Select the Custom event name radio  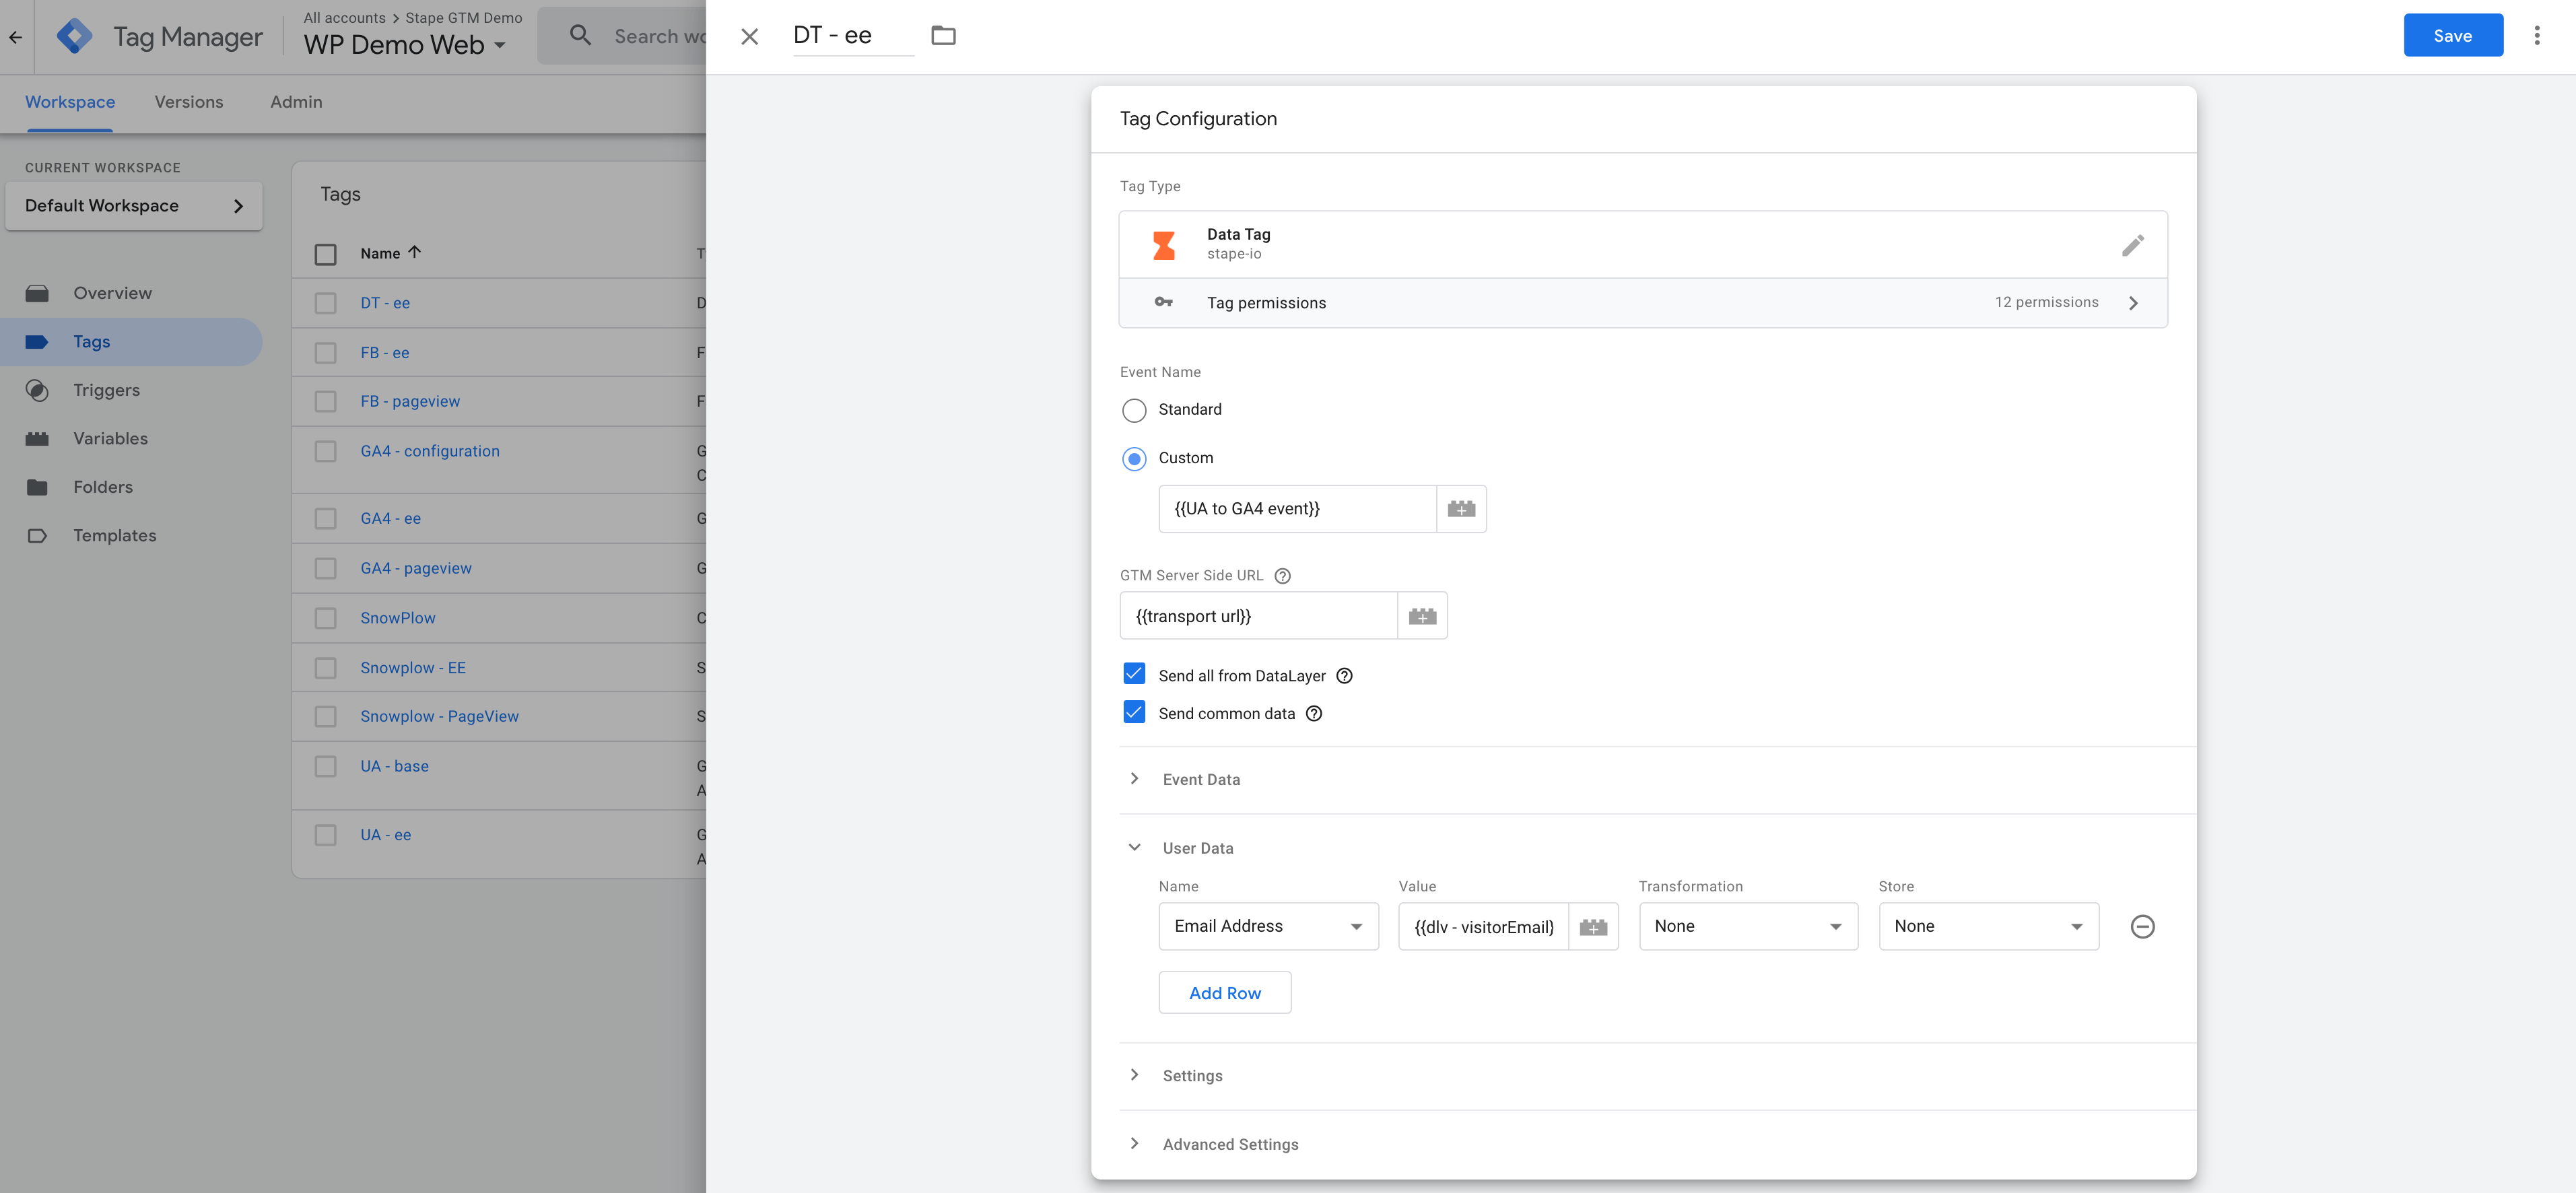pos(1133,459)
